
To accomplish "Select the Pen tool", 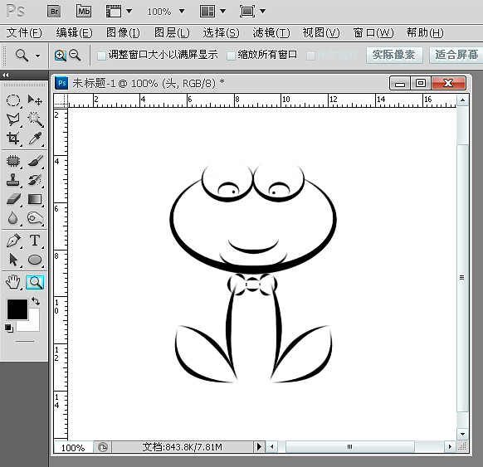I will tap(13, 241).
